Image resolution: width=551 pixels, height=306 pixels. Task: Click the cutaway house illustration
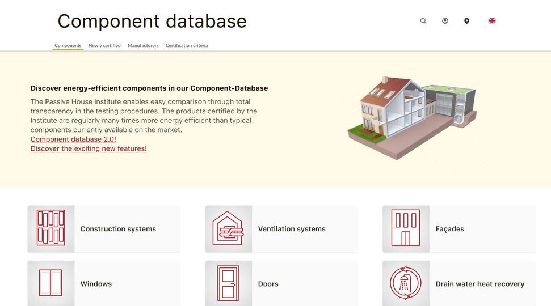(x=411, y=117)
